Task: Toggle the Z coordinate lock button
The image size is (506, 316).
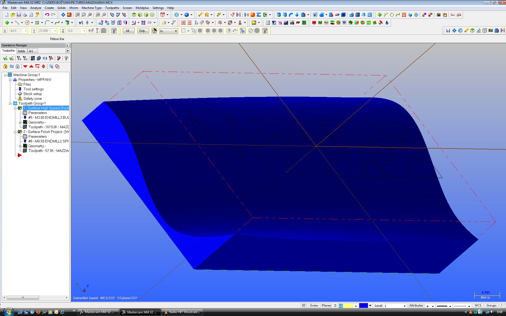Action: click(x=63, y=31)
